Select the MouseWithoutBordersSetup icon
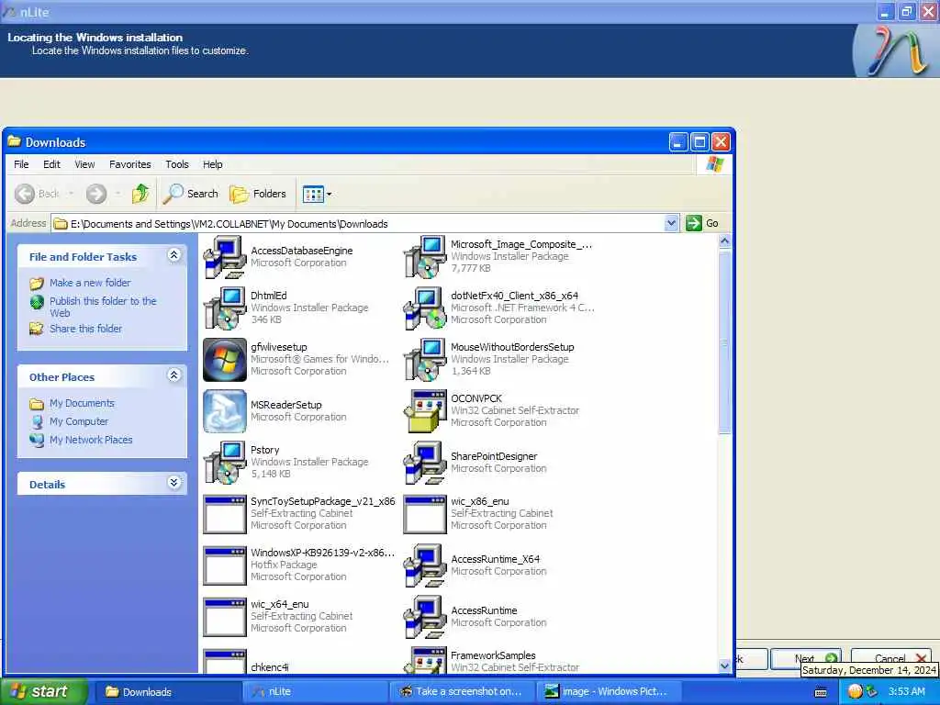Viewport: 940px width, 705px height. (424, 360)
